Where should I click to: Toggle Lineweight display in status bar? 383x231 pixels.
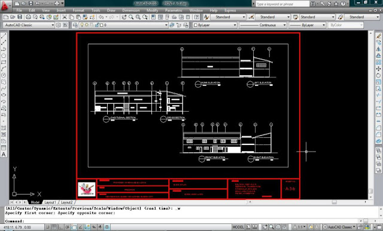pyautogui.click(x=101, y=227)
